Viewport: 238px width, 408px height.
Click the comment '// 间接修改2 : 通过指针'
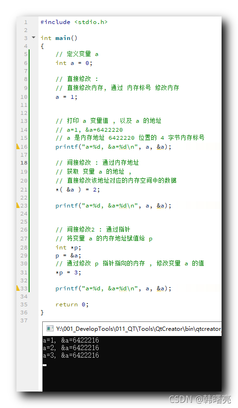pos(93,230)
